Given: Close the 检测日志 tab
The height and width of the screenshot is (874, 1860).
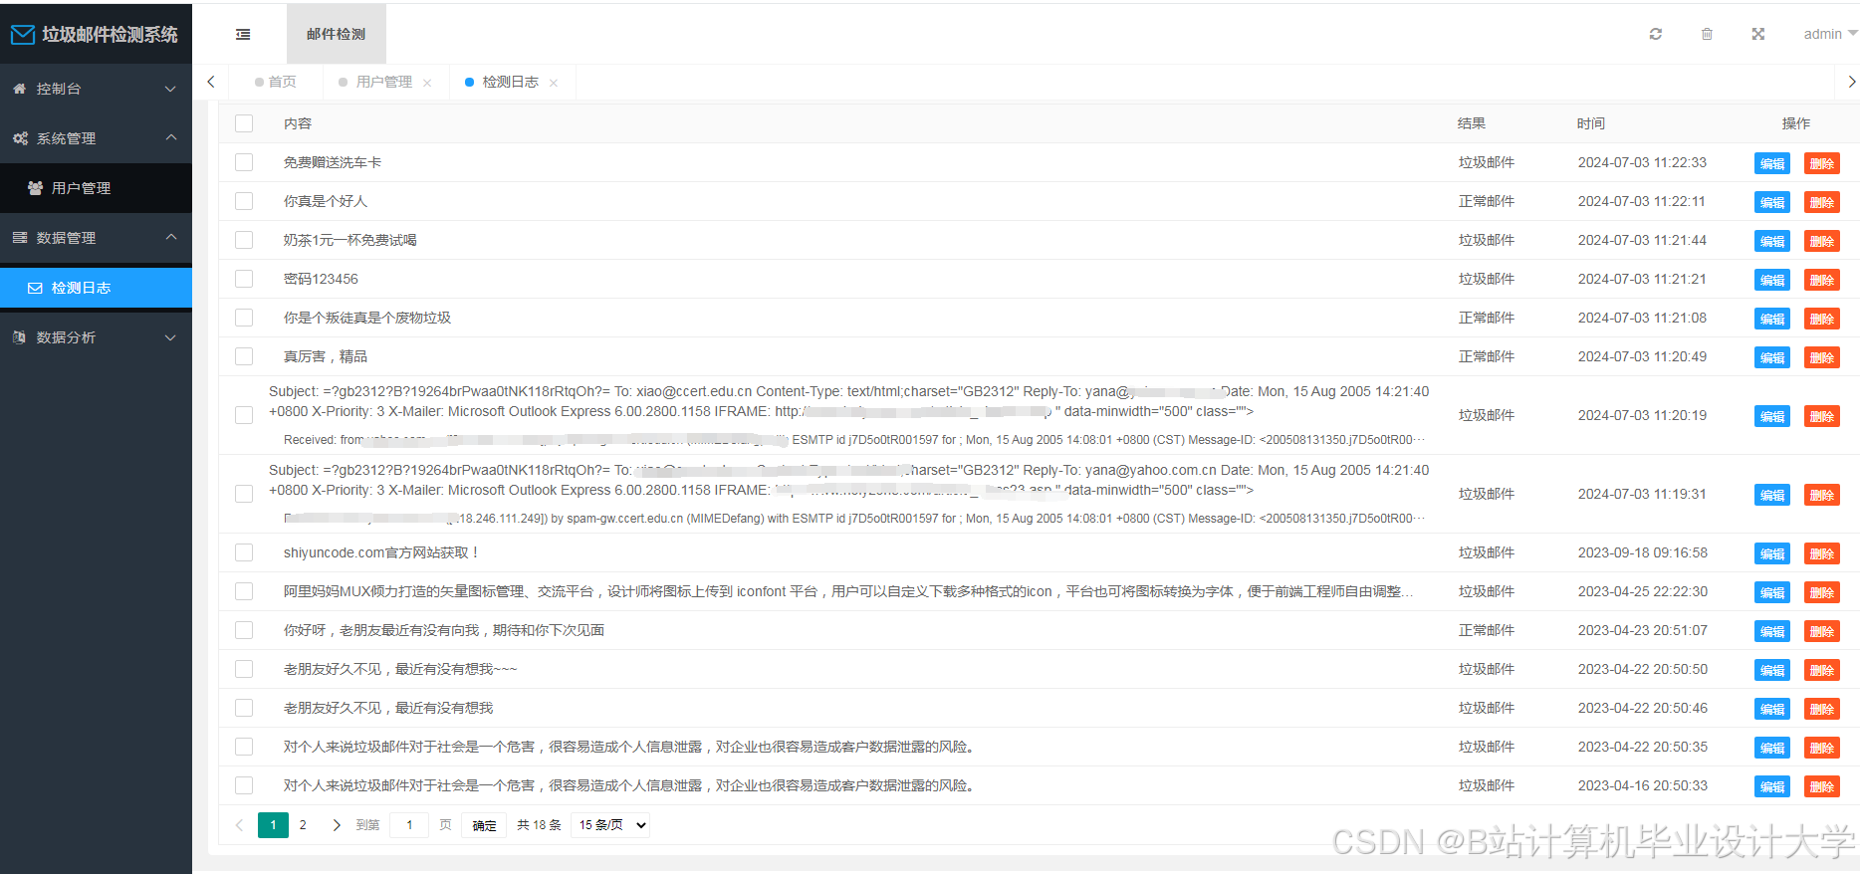Looking at the screenshot, I should 554,83.
